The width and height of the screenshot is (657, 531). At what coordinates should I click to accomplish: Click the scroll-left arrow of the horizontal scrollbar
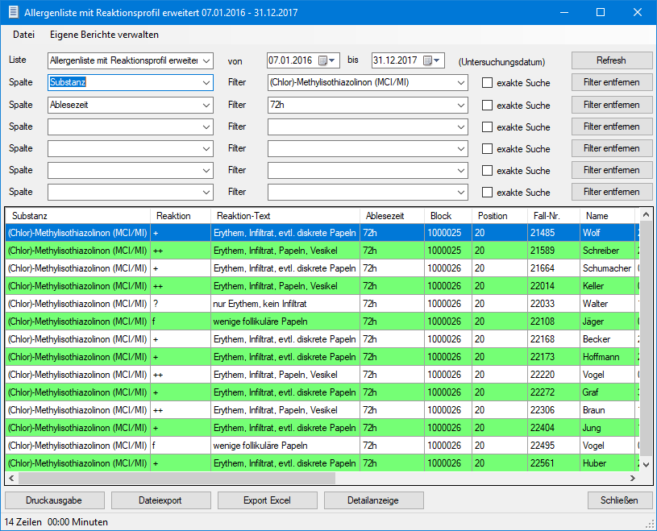pyautogui.click(x=12, y=479)
